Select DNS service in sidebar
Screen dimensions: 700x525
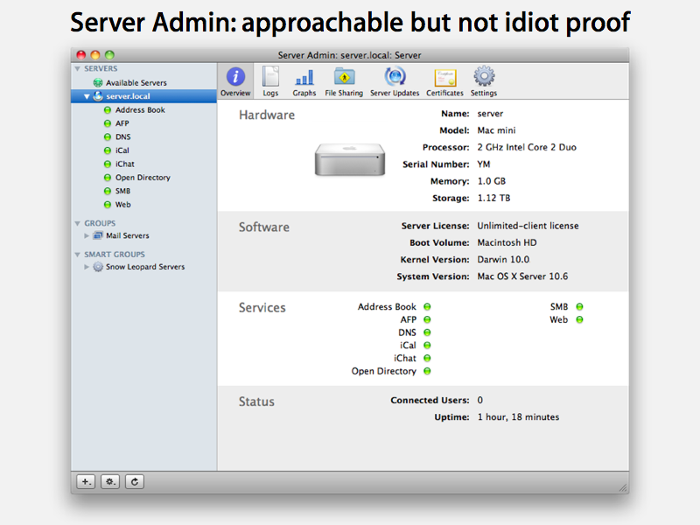click(122, 136)
